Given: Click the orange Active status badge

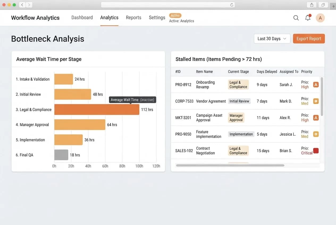Looking at the screenshot, I should tap(175, 16).
